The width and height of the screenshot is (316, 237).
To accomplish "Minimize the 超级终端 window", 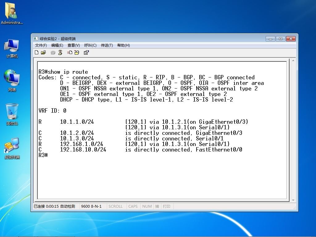I will pos(271,39).
